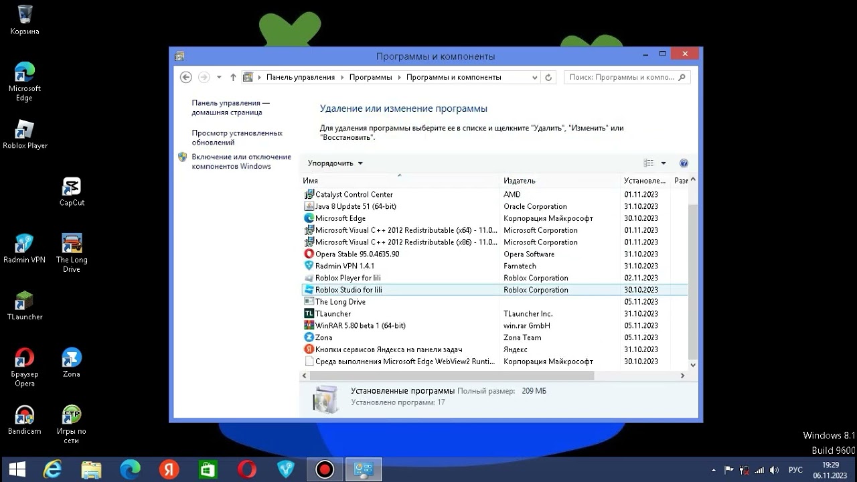This screenshot has height=482, width=857.
Task: Show hidden tray icons arrow
Action: point(714,470)
